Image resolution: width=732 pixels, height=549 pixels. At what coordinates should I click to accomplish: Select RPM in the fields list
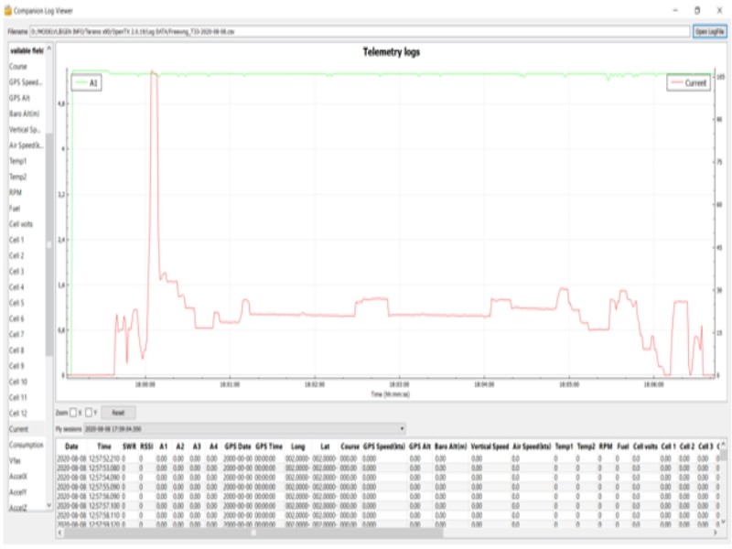coord(16,193)
